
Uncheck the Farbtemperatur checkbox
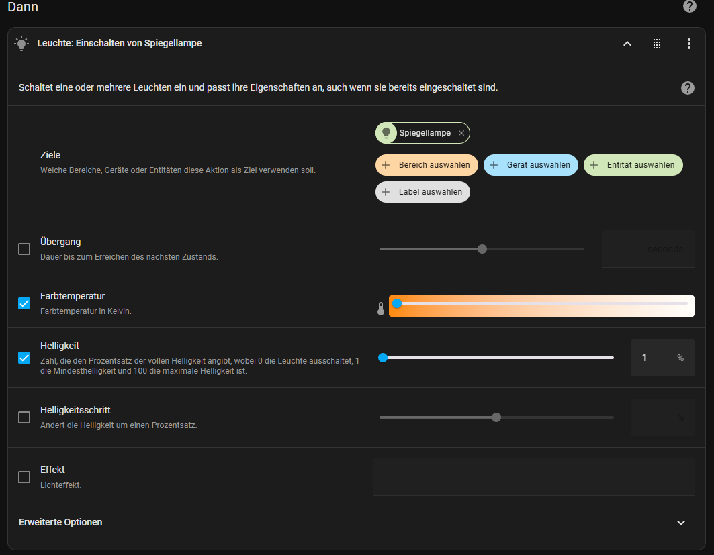(24, 303)
